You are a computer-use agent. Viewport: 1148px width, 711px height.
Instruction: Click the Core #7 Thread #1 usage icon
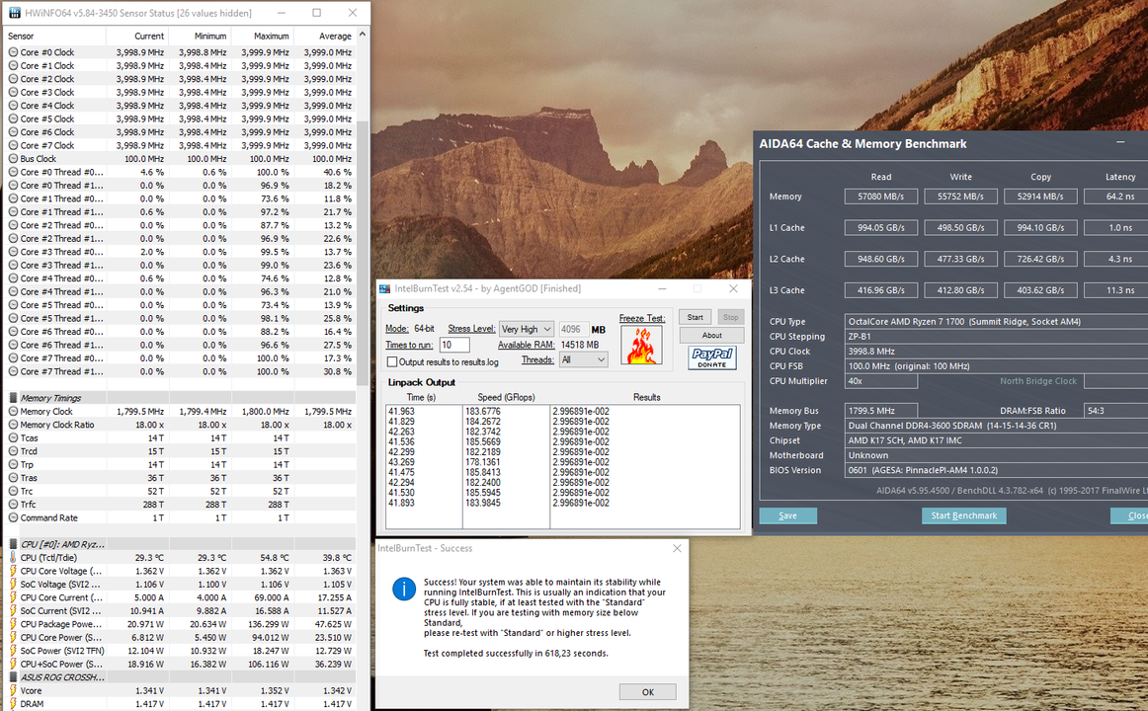coord(13,371)
